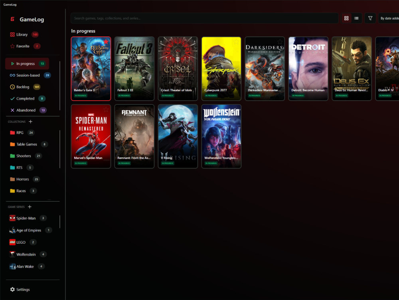Add a new collection with plus icon
Image resolution: width=399 pixels, height=300 pixels.
[31, 121]
